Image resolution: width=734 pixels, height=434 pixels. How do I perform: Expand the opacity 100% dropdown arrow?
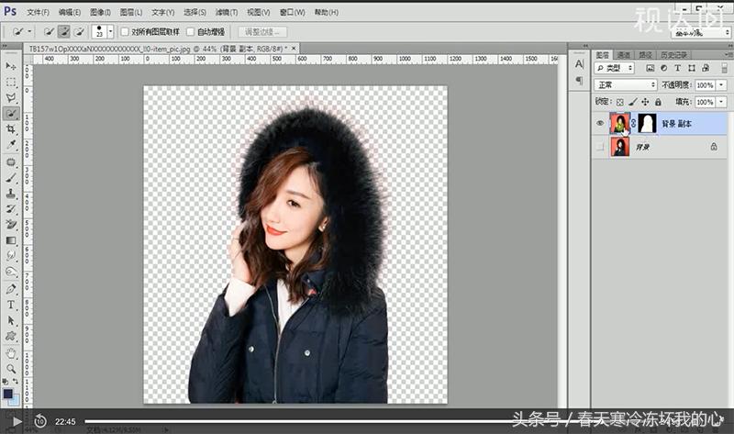[719, 84]
